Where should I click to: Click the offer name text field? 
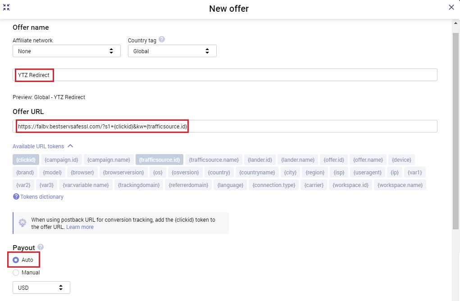coord(225,75)
